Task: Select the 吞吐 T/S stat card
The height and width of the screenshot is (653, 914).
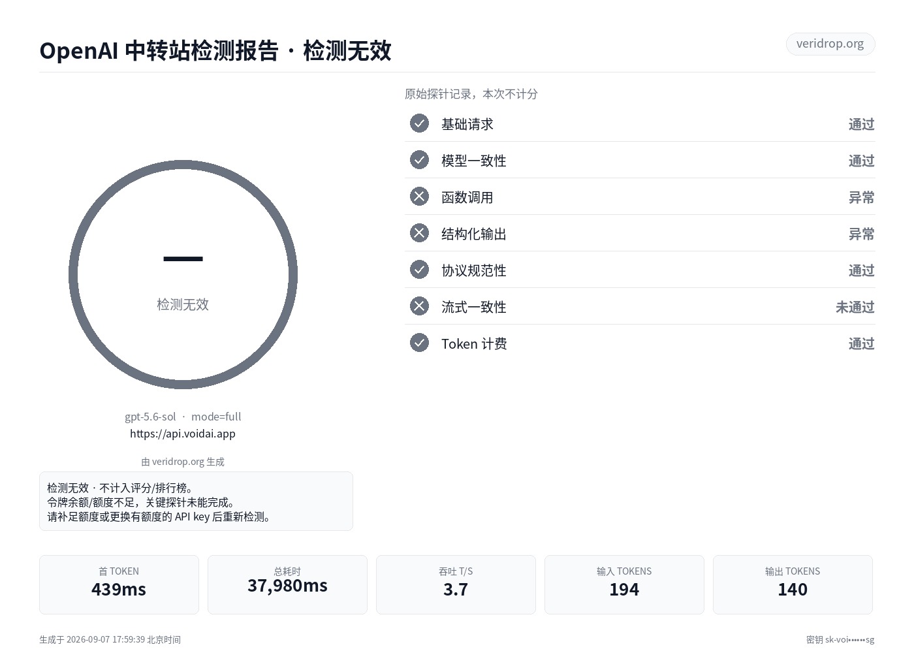Action: (456, 584)
